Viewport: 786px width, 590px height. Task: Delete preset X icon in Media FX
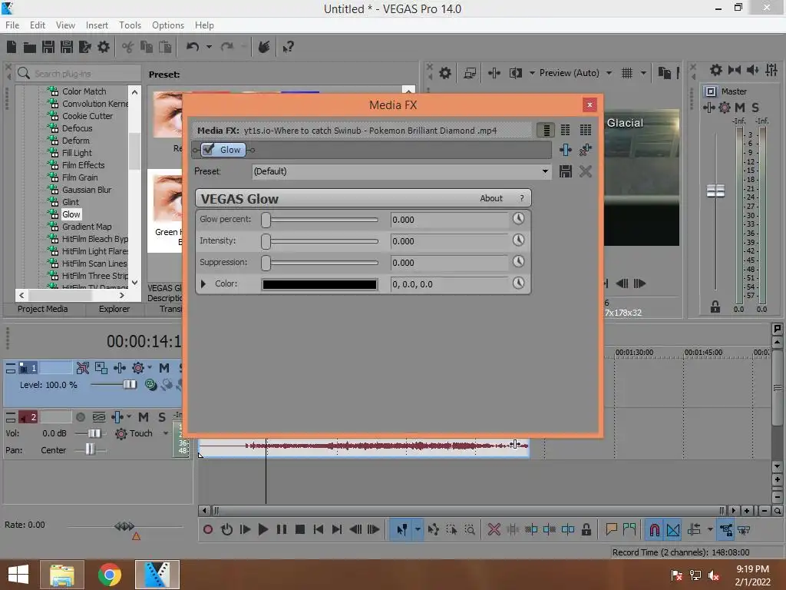[586, 171]
